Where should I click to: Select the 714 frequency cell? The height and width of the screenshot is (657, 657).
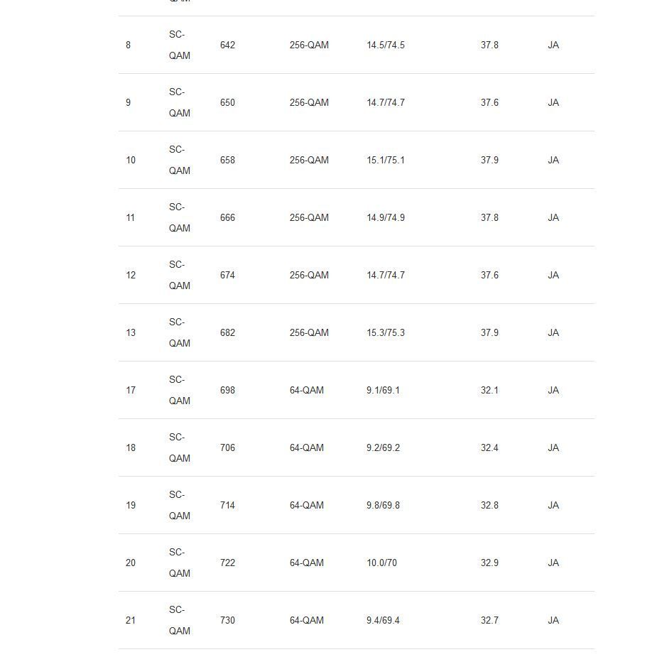(x=227, y=506)
